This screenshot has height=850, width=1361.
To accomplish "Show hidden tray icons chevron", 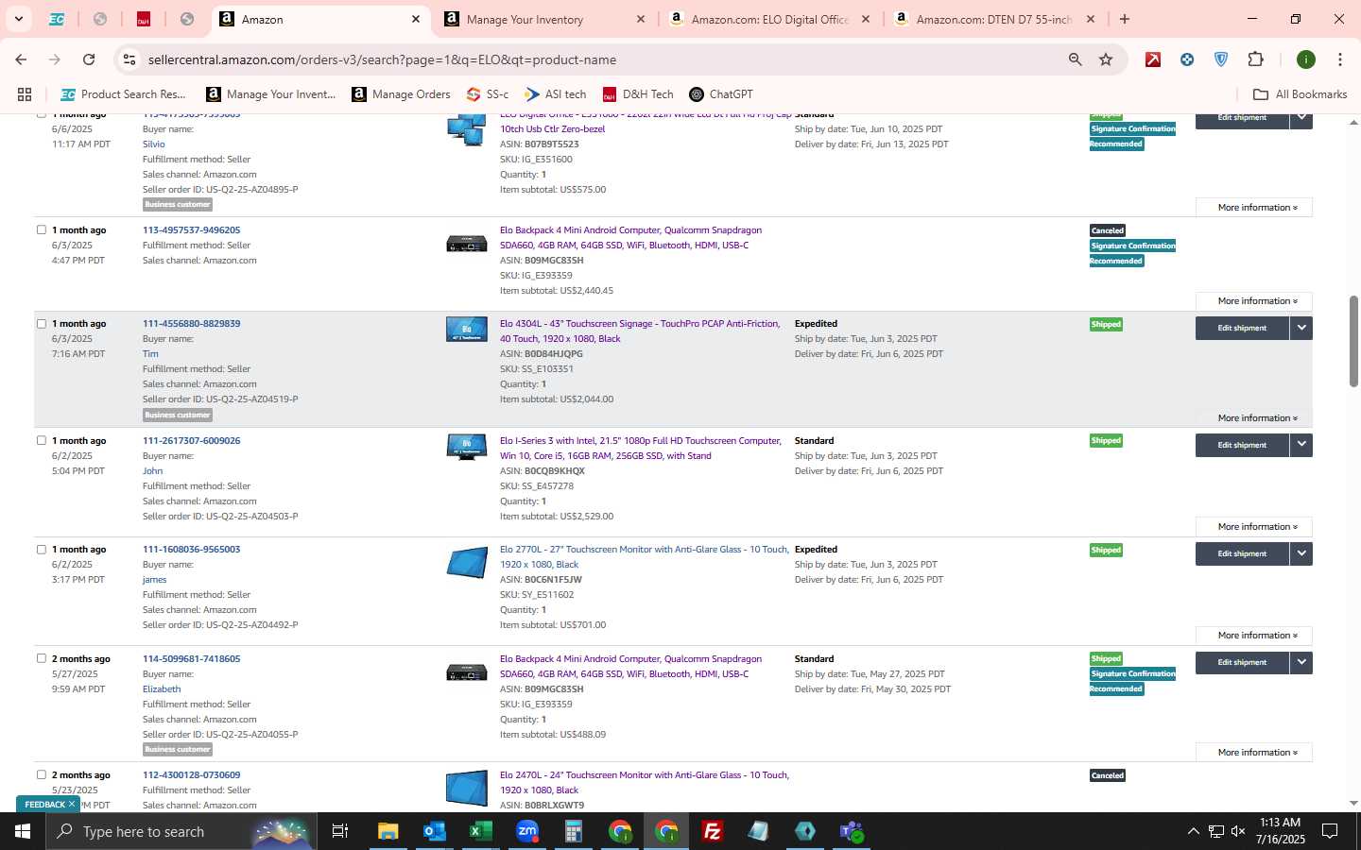I will [1193, 831].
